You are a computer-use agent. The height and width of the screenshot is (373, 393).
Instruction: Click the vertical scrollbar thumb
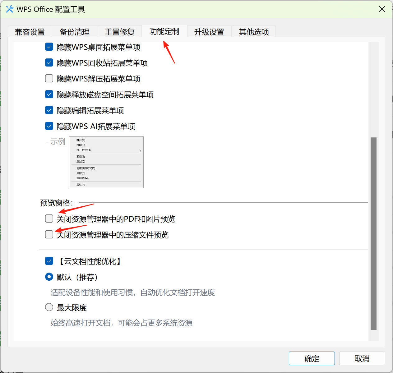tap(374, 233)
